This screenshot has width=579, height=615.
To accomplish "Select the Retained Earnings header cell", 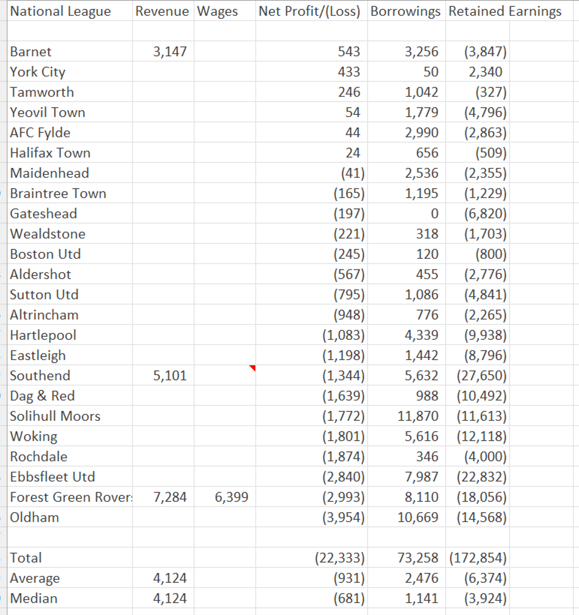I will pos(505,11).
